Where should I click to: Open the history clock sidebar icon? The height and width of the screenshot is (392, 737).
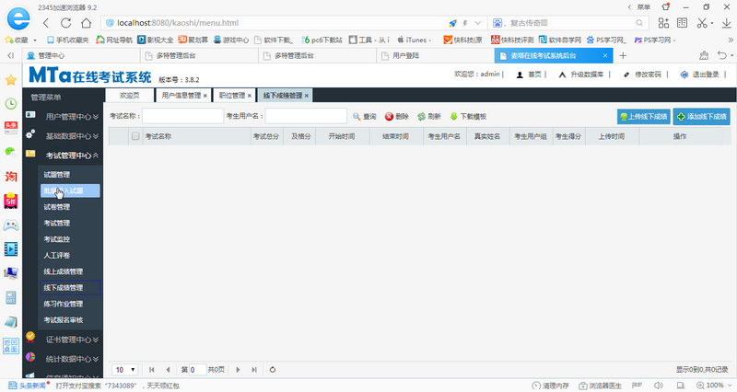coord(11,104)
